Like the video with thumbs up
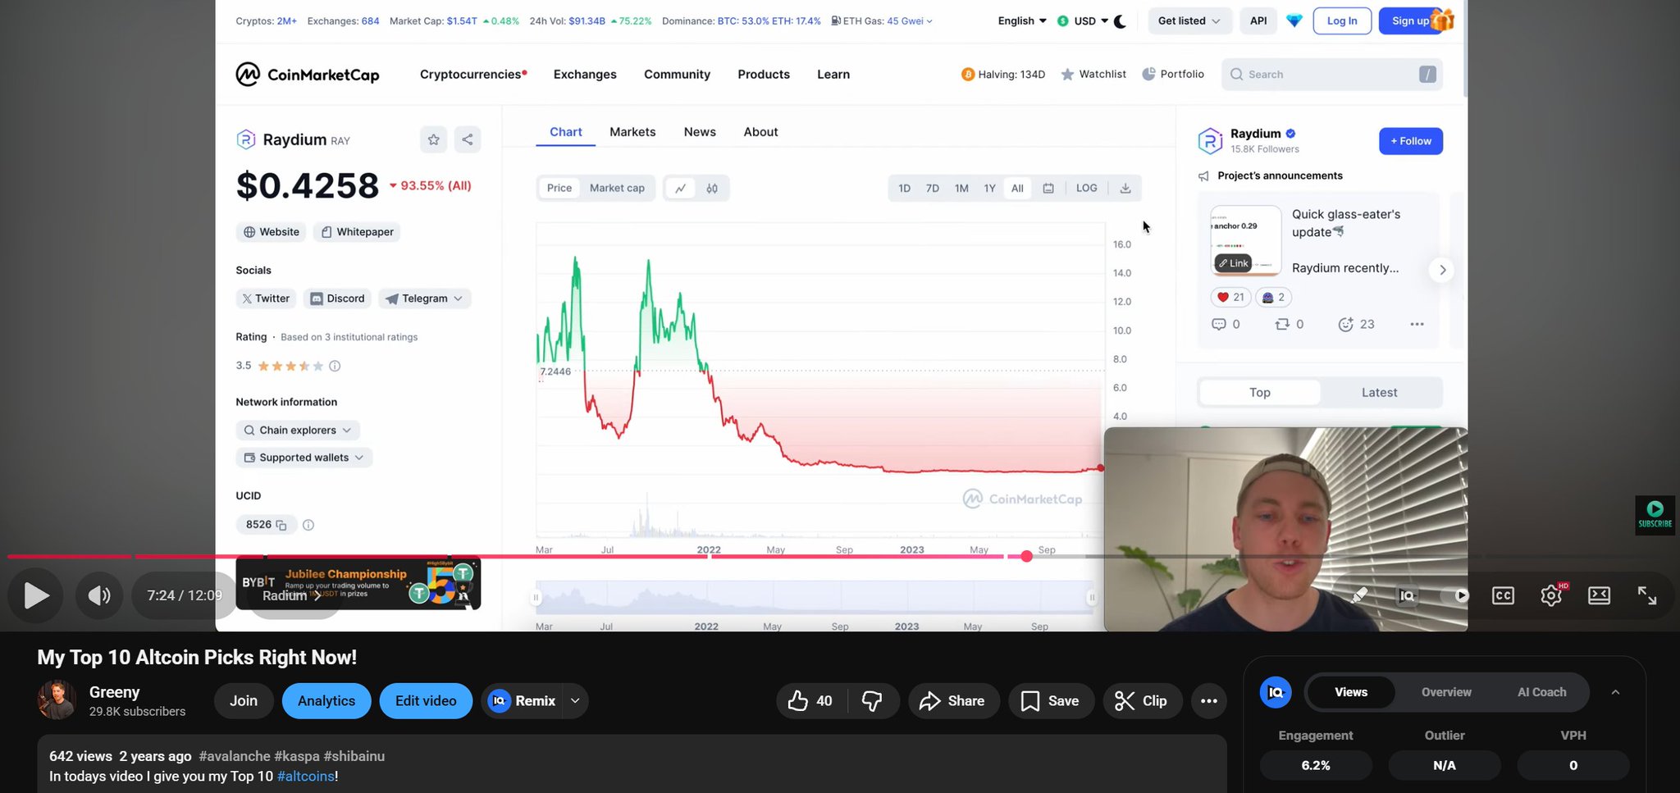 810,700
